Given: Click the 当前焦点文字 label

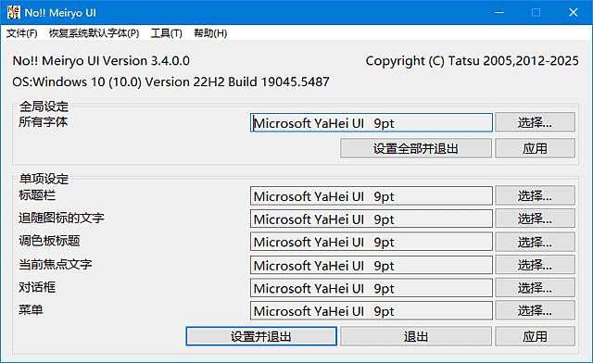Looking at the screenshot, I should [x=56, y=264].
